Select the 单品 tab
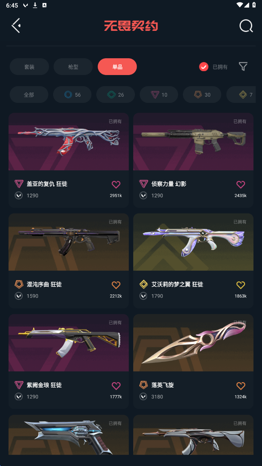262x466 pixels. pos(117,67)
